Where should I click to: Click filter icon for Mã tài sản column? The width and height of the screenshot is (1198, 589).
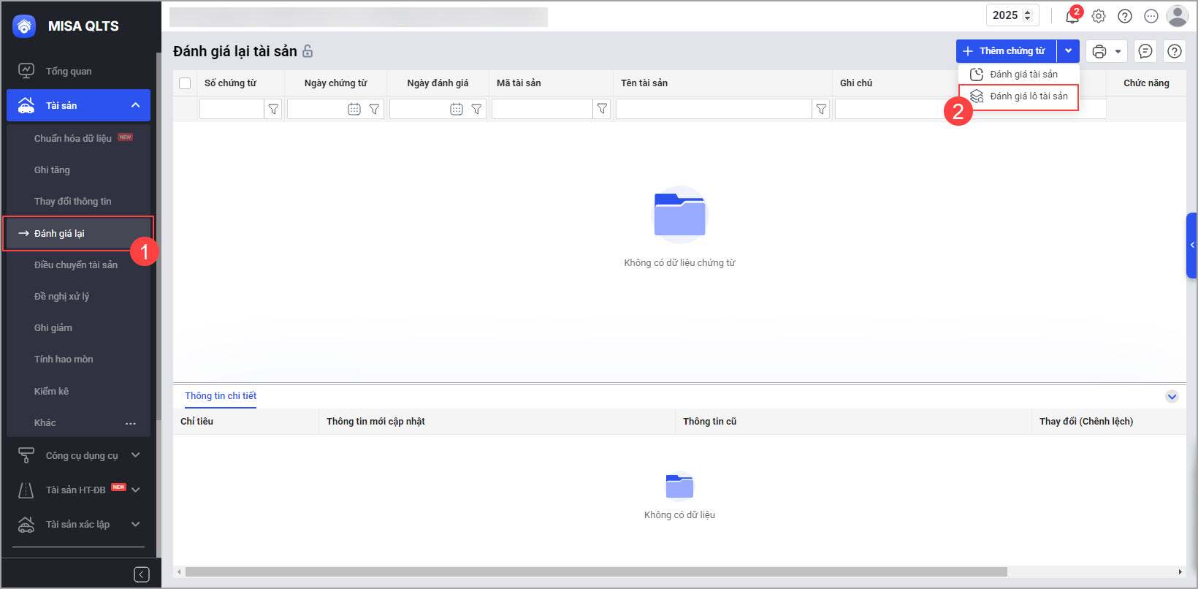[x=602, y=109]
